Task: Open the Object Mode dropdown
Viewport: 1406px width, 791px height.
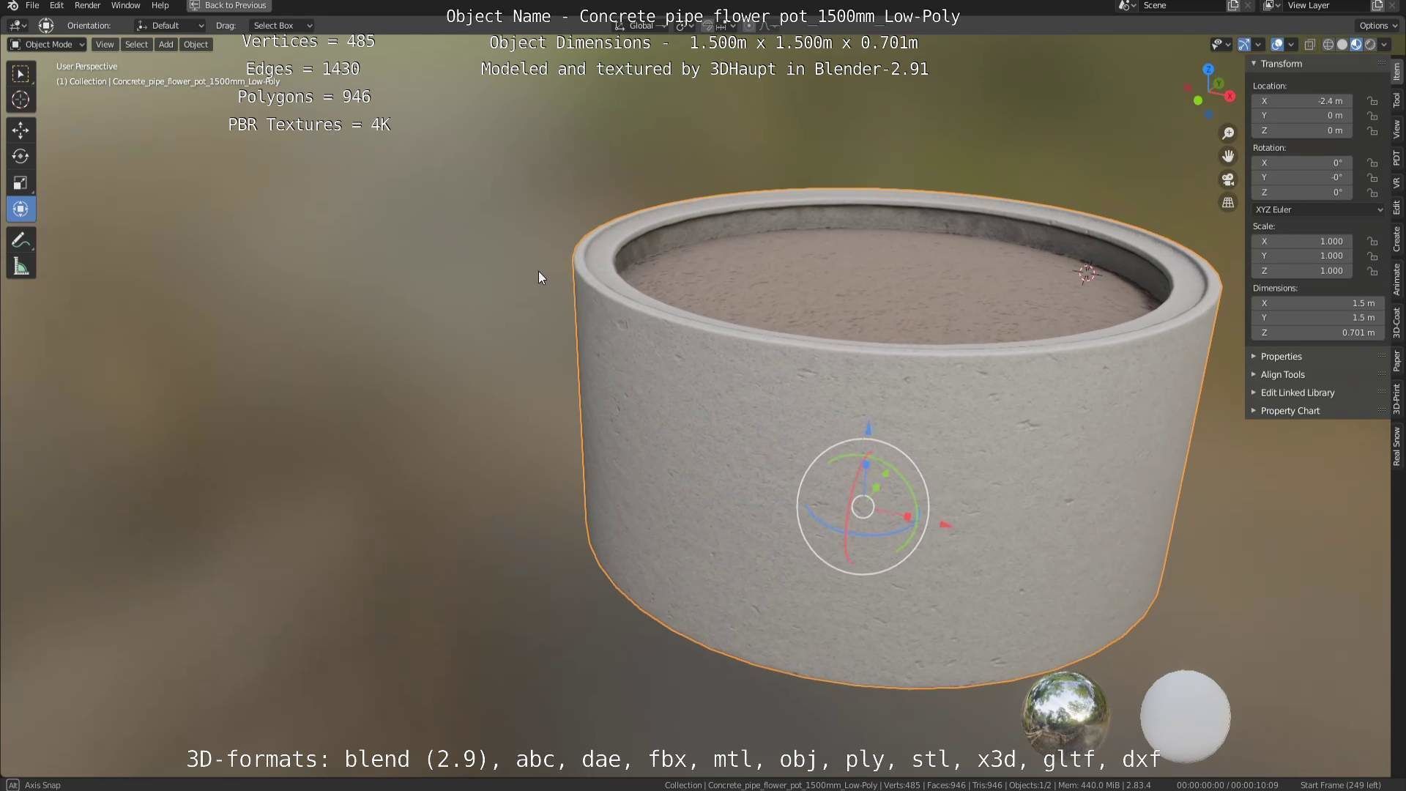Action: 47,45
